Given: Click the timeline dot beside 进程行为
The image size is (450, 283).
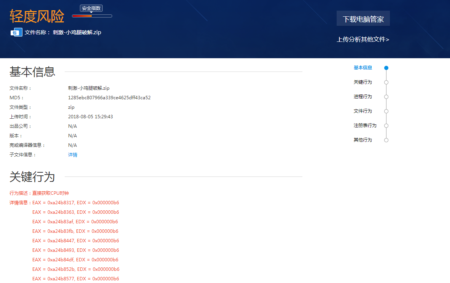Looking at the screenshot, I should click(x=386, y=97).
